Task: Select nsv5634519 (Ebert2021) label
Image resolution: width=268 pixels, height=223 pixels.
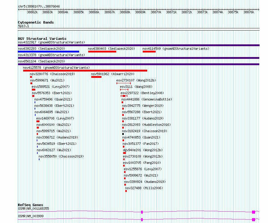Action: pyautogui.click(x=57, y=144)
